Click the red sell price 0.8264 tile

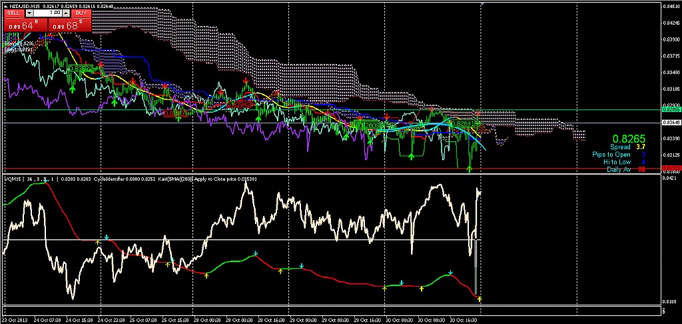point(25,25)
